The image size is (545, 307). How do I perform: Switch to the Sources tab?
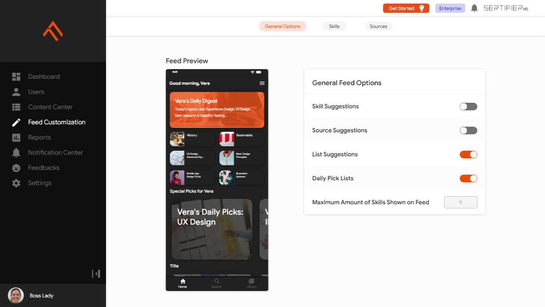(378, 26)
